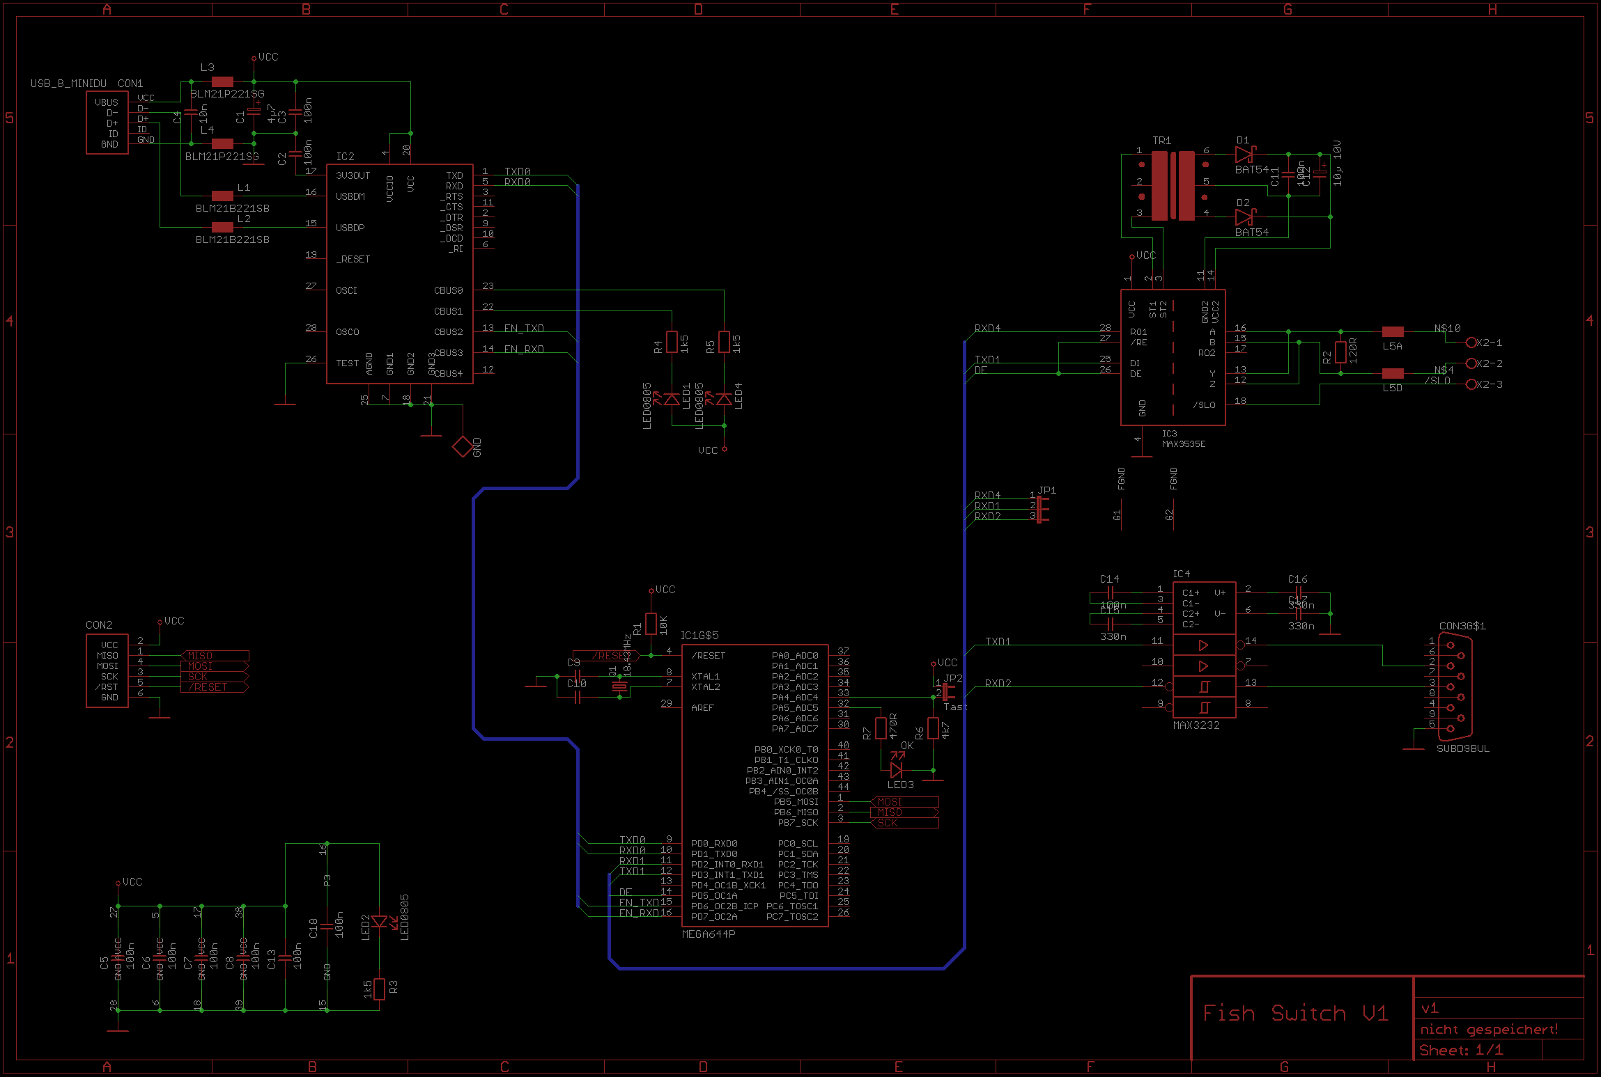This screenshot has height=1077, width=1601.
Task: Click the 'RXD2' label near MAX3232 pin 12
Action: (998, 684)
